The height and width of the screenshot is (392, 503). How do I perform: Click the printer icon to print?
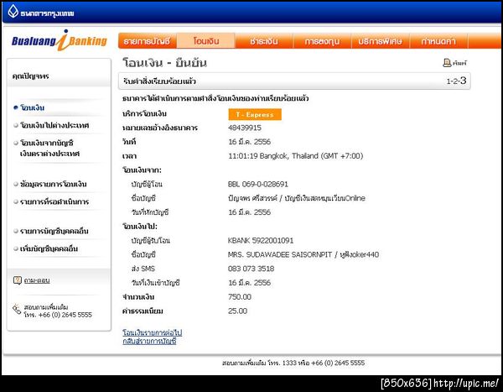pos(447,63)
